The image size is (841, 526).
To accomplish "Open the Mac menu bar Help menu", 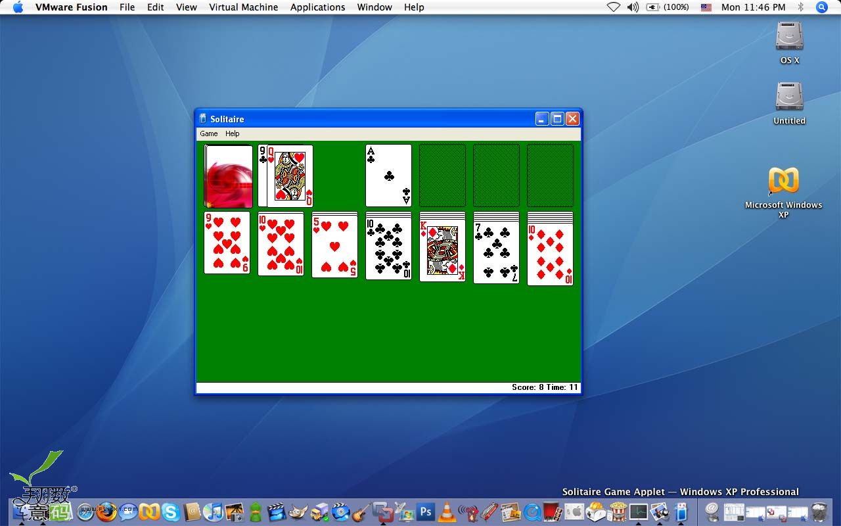I will click(414, 7).
